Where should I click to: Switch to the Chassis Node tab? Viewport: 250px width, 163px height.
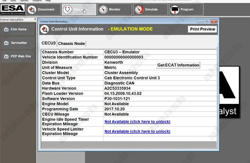point(71,44)
